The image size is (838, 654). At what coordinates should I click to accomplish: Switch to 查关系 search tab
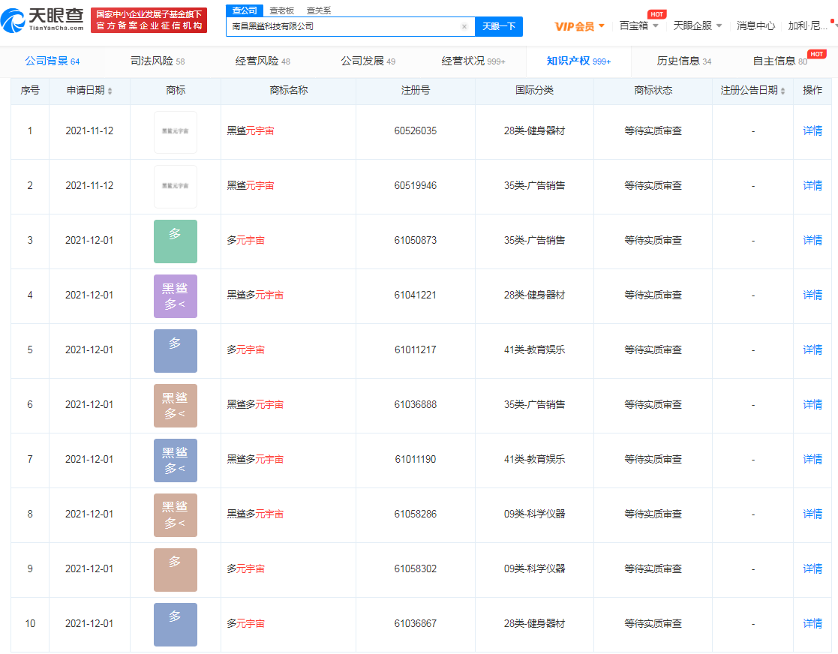(319, 10)
